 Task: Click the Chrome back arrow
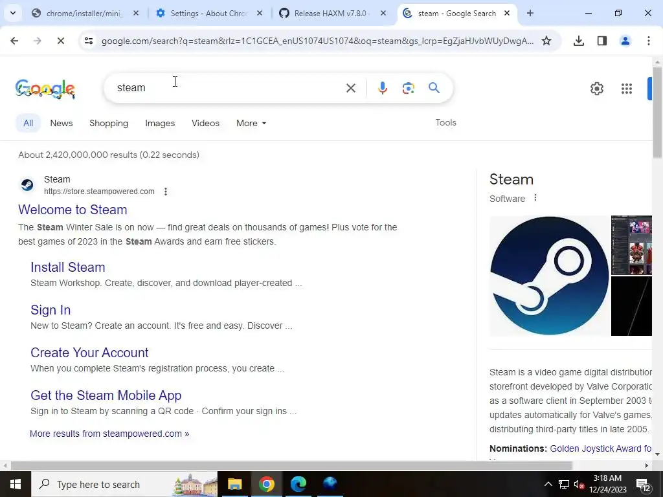[x=14, y=41]
